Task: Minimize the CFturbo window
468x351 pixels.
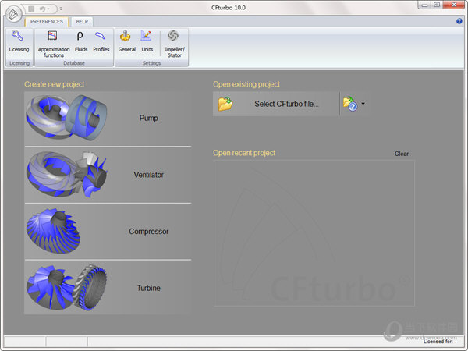Action: (x=424, y=5)
